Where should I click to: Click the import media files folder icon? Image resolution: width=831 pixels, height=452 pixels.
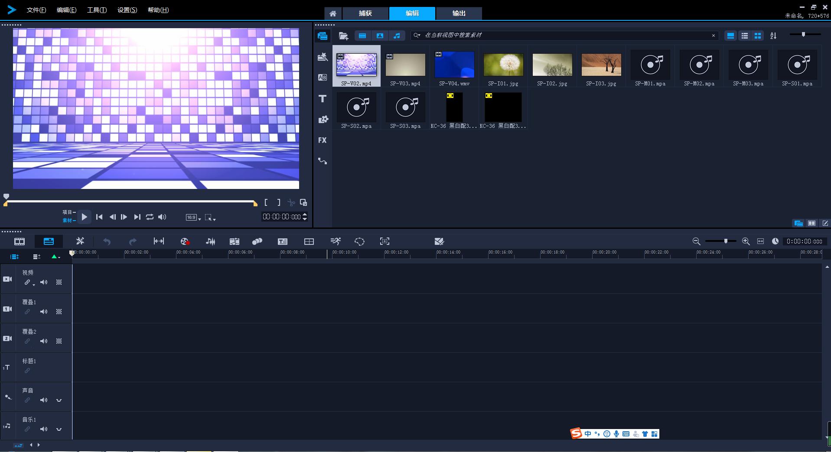pos(343,36)
